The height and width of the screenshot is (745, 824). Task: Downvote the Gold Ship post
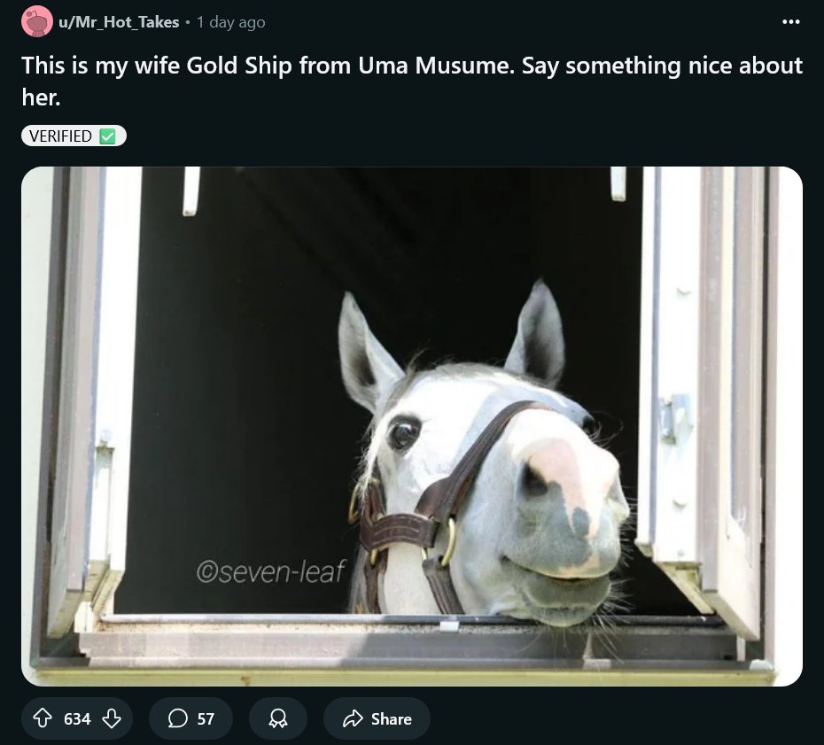click(112, 718)
